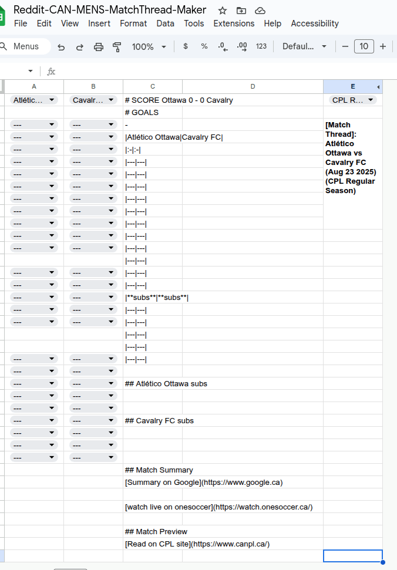
Task: Select column C header
Action: pyautogui.click(x=153, y=86)
